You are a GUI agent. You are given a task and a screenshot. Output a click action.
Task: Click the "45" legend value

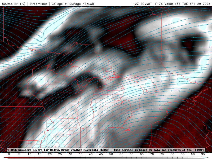101,154
